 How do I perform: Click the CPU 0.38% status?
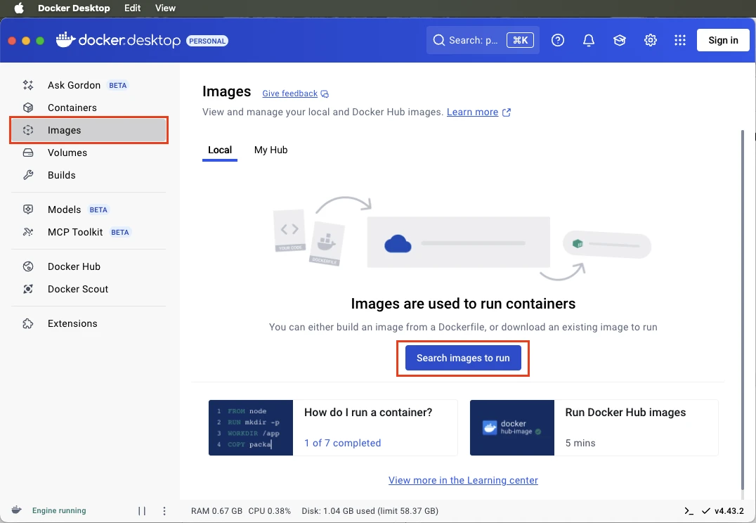click(270, 511)
